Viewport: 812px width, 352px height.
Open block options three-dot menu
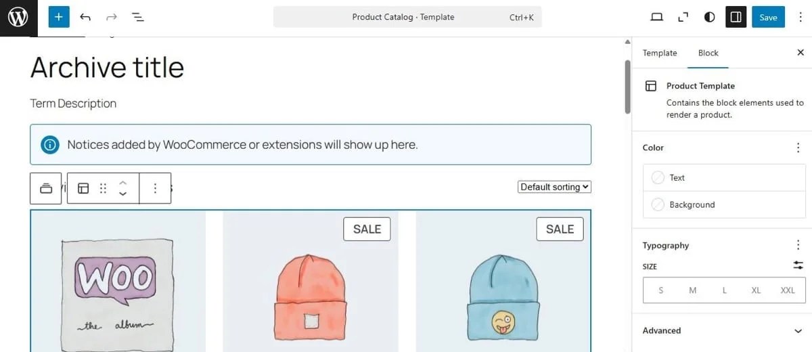coord(155,188)
